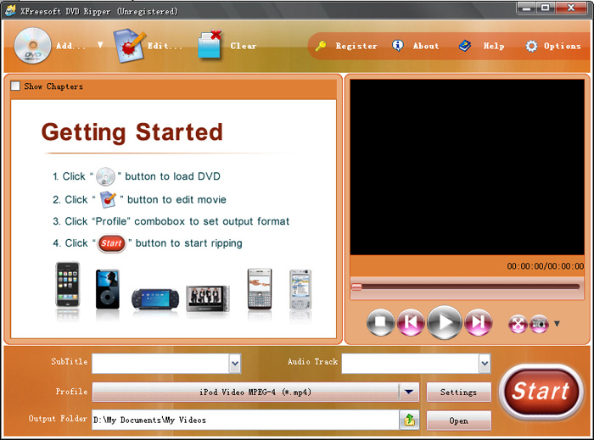This screenshot has height=440, width=594.
Task: Click the Register key icon
Action: click(321, 46)
